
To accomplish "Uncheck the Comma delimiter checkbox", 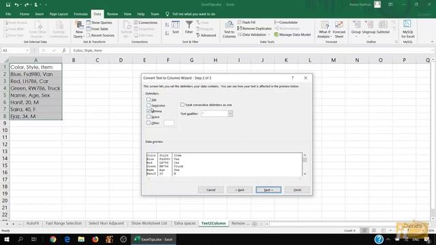I will click(x=149, y=111).
